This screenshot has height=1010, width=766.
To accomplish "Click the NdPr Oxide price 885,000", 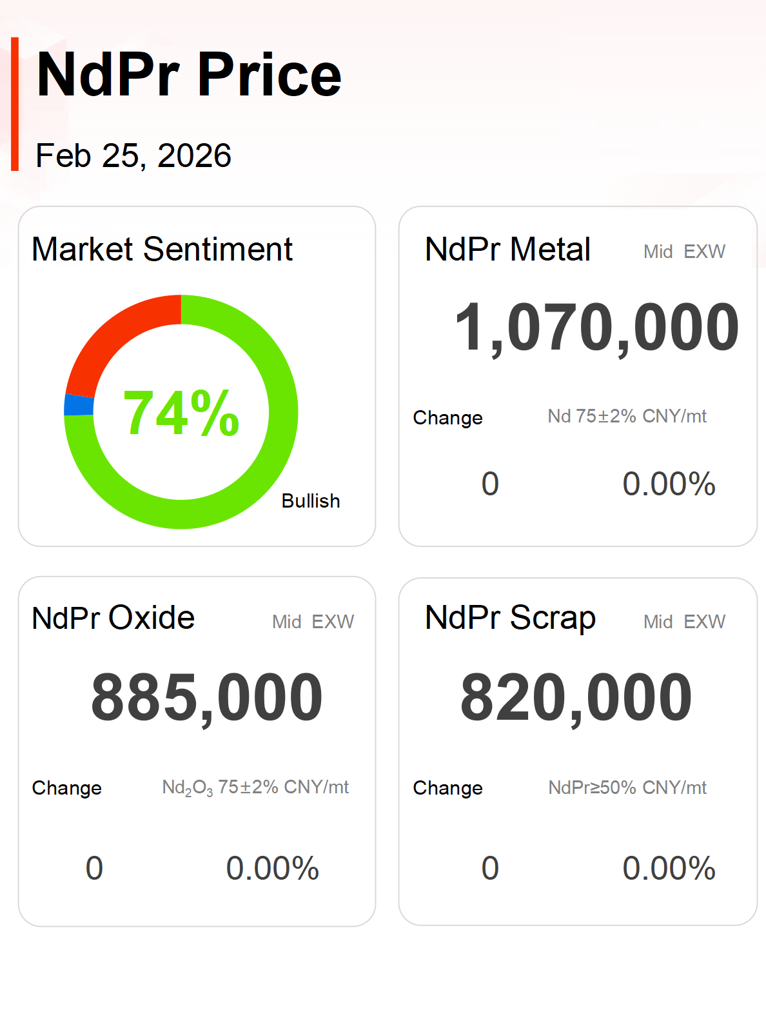I will coord(207,698).
